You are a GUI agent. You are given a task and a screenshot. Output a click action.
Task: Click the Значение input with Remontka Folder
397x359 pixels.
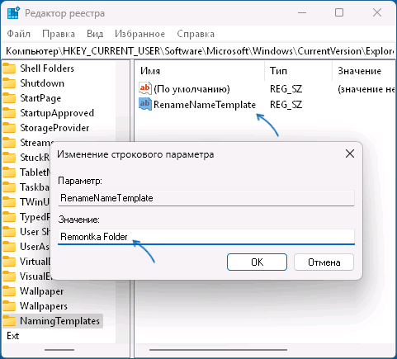pyautogui.click(x=206, y=237)
